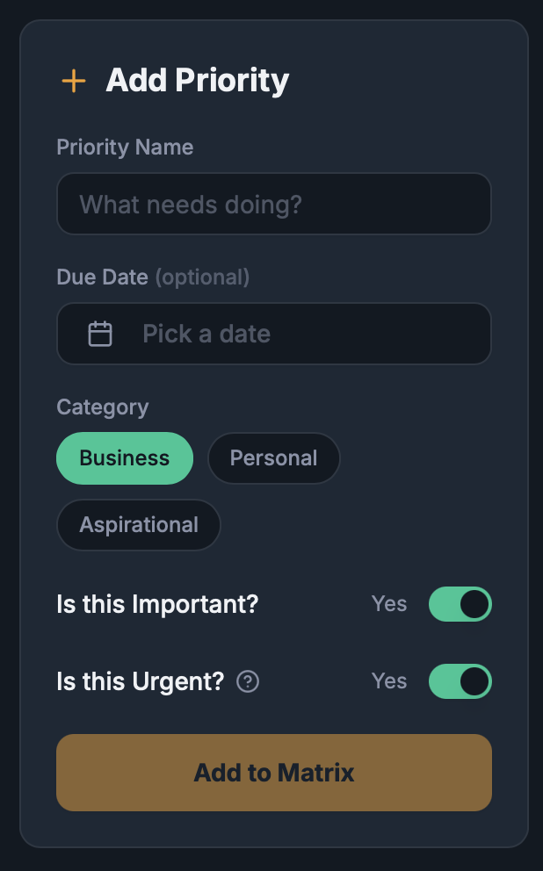Screen dimensions: 543x871
Task: Click the (optional) hint text
Action: pyautogui.click(x=202, y=277)
